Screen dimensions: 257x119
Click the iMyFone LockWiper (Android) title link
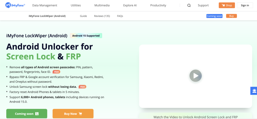coord(47,16)
